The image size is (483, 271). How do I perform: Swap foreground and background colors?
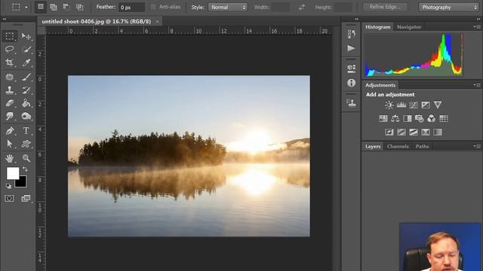pyautogui.click(x=25, y=169)
